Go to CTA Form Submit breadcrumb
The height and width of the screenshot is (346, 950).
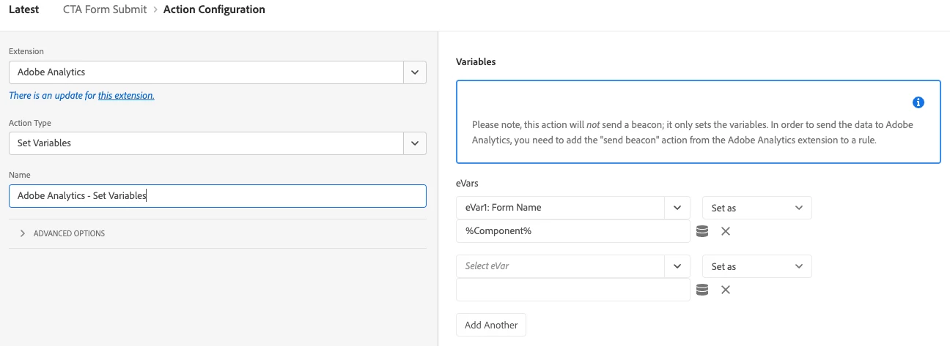(x=105, y=10)
